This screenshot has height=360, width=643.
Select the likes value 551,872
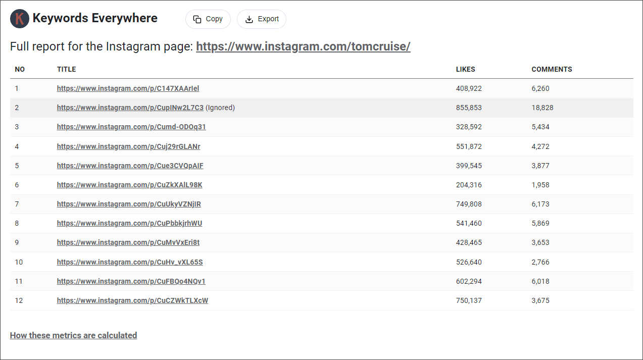point(469,146)
